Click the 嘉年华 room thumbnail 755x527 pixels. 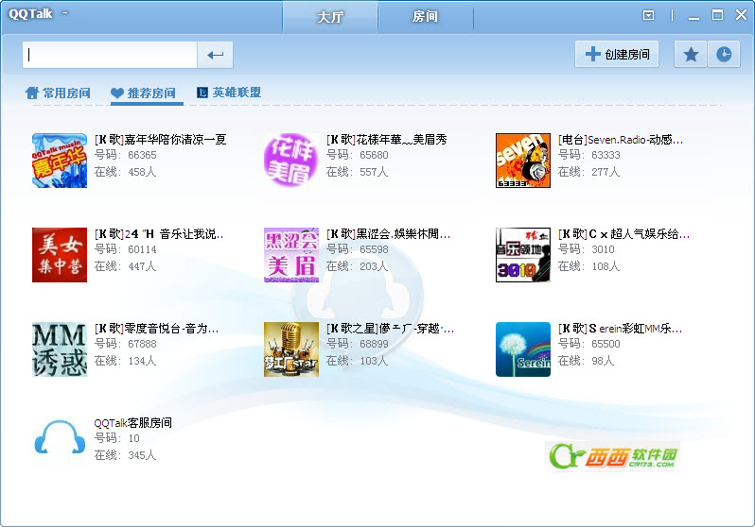[60, 161]
